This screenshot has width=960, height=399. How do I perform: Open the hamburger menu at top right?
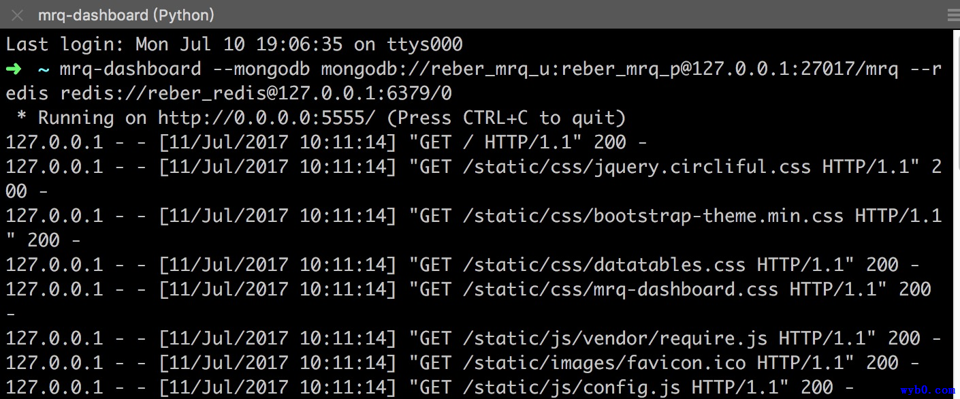[952, 16]
